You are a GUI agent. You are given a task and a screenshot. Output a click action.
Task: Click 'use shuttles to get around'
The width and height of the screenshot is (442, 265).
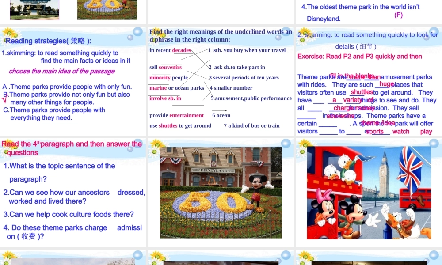click(180, 125)
